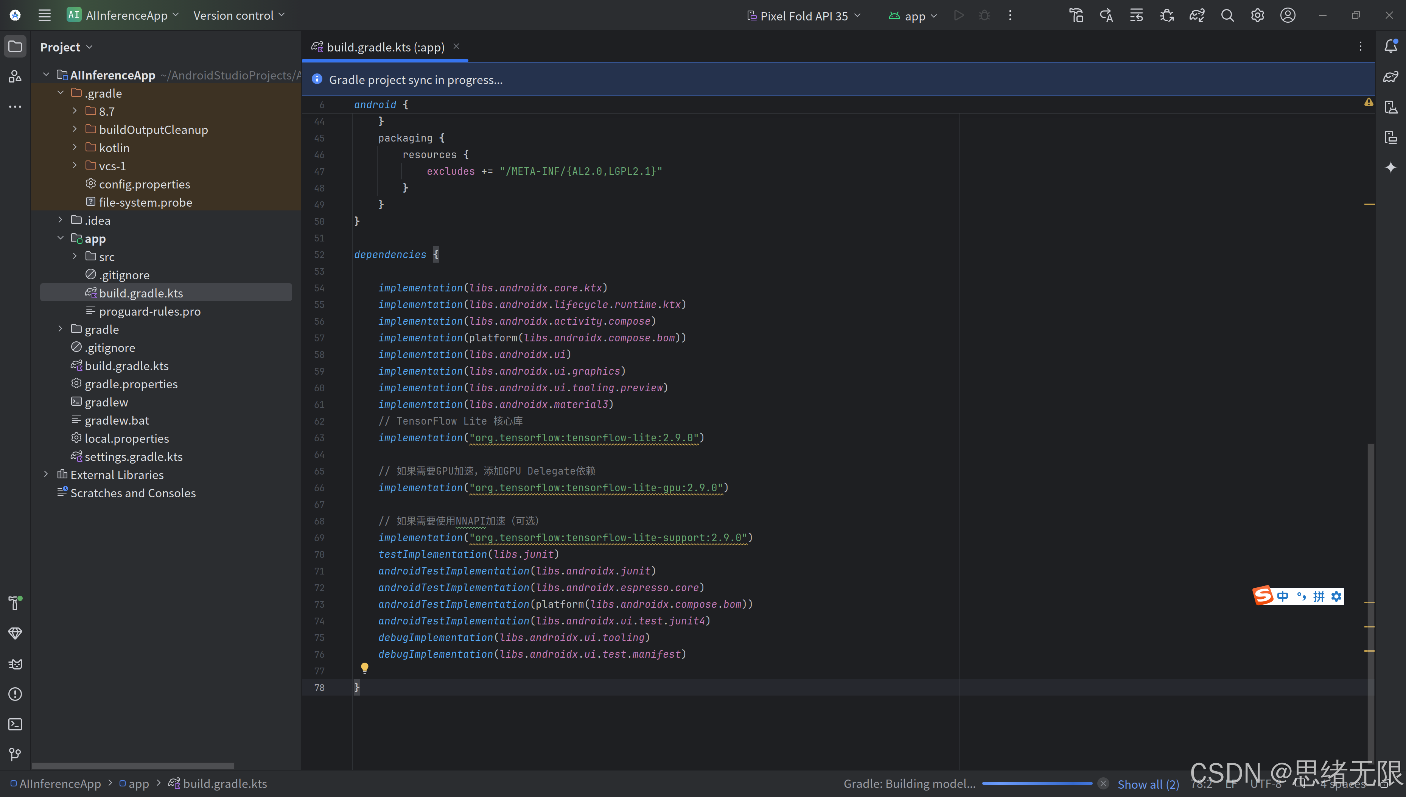Collapse the .gradle folder
The height and width of the screenshot is (797, 1406).
pyautogui.click(x=61, y=92)
